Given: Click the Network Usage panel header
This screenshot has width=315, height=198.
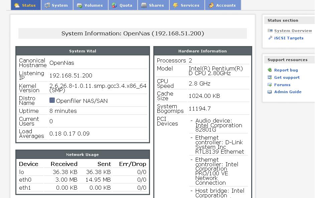Looking at the screenshot, I should point(83,155).
